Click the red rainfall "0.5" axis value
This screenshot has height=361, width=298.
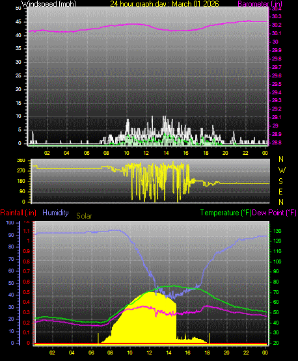pos(27,292)
